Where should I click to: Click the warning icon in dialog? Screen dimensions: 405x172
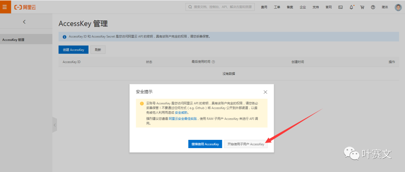(x=142, y=104)
